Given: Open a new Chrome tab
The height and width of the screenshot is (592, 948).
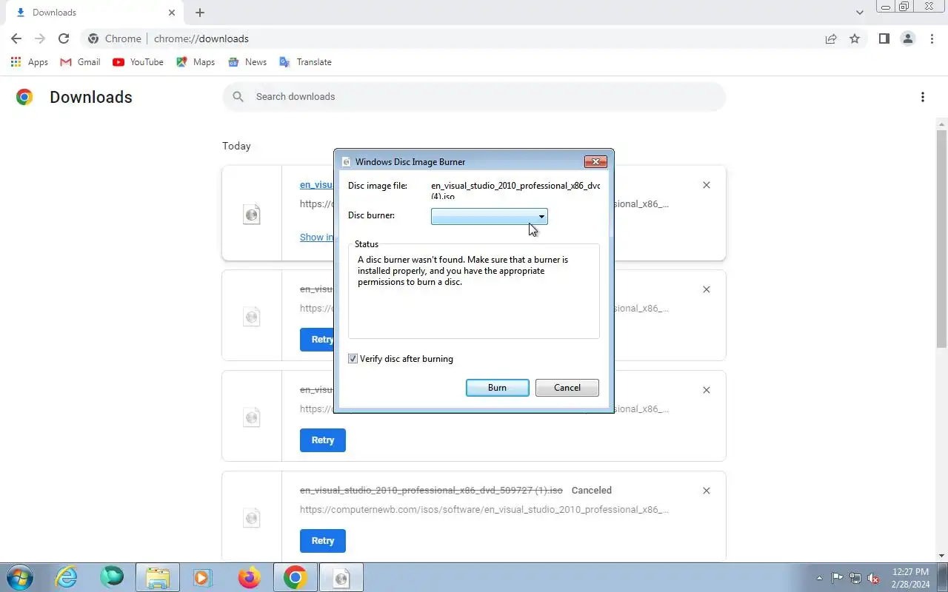Looking at the screenshot, I should point(200,13).
